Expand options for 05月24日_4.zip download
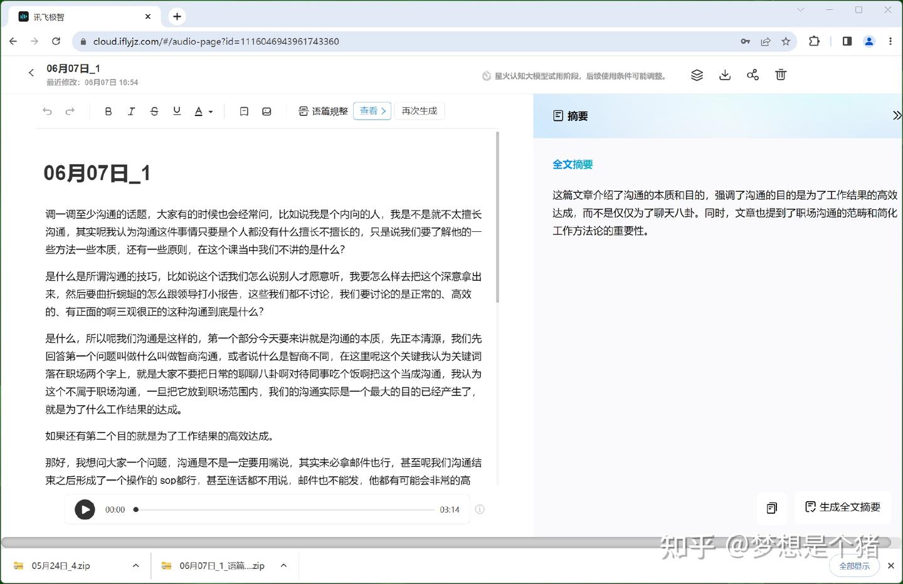This screenshot has width=903, height=584. click(x=135, y=565)
